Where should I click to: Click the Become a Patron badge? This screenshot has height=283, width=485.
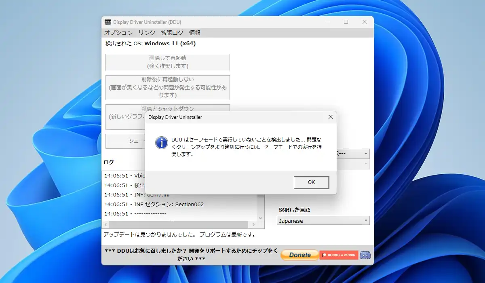(x=339, y=255)
